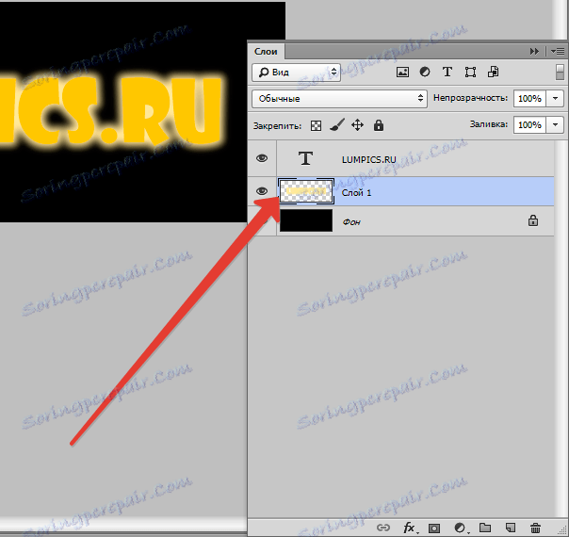Delete layer with trash icon
569x537 pixels.
(x=535, y=528)
